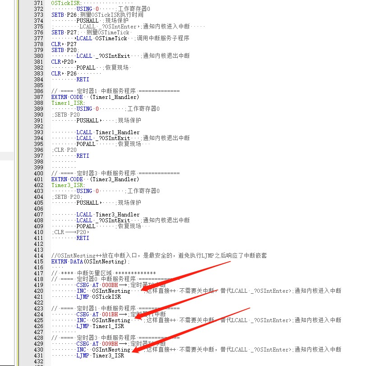
Task: Click commented ;CLR P20 on line 396
Action: 65,150
